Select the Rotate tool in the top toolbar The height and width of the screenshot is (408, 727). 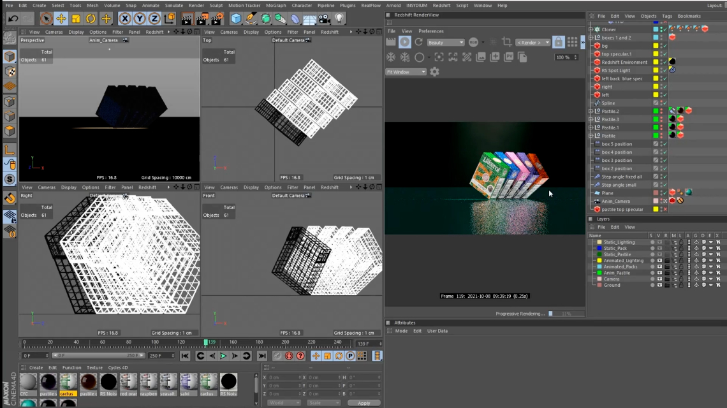point(91,18)
